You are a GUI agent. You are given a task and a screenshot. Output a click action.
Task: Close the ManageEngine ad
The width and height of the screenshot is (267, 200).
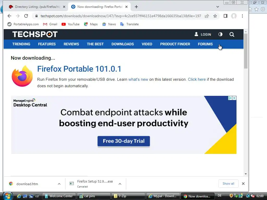[234, 98]
